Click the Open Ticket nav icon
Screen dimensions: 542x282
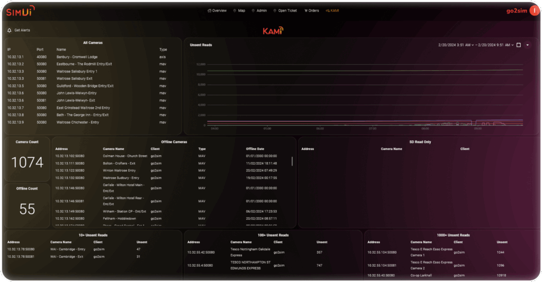tap(275, 11)
